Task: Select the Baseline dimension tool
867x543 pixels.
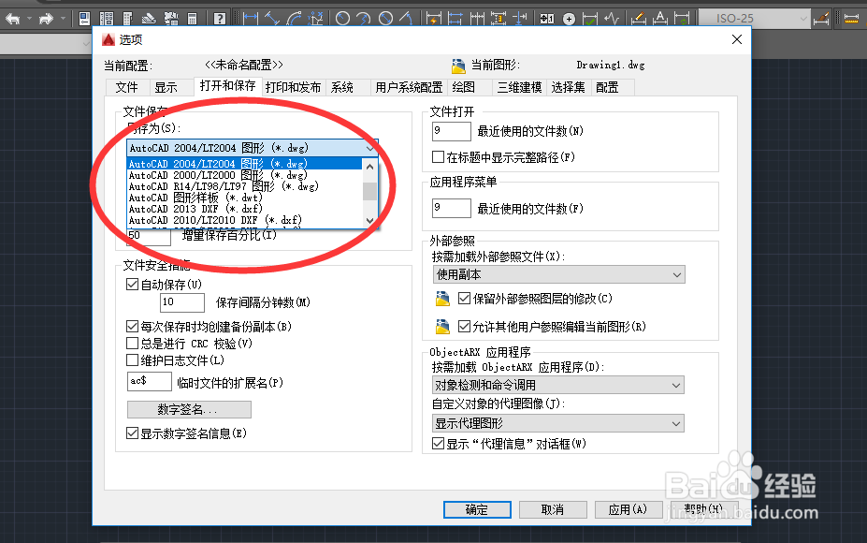Action: (x=455, y=19)
